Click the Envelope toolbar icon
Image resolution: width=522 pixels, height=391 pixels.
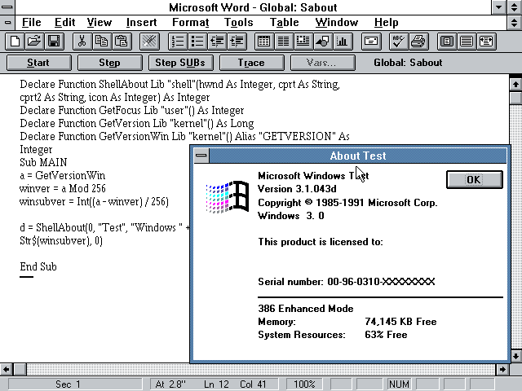tap(371, 42)
